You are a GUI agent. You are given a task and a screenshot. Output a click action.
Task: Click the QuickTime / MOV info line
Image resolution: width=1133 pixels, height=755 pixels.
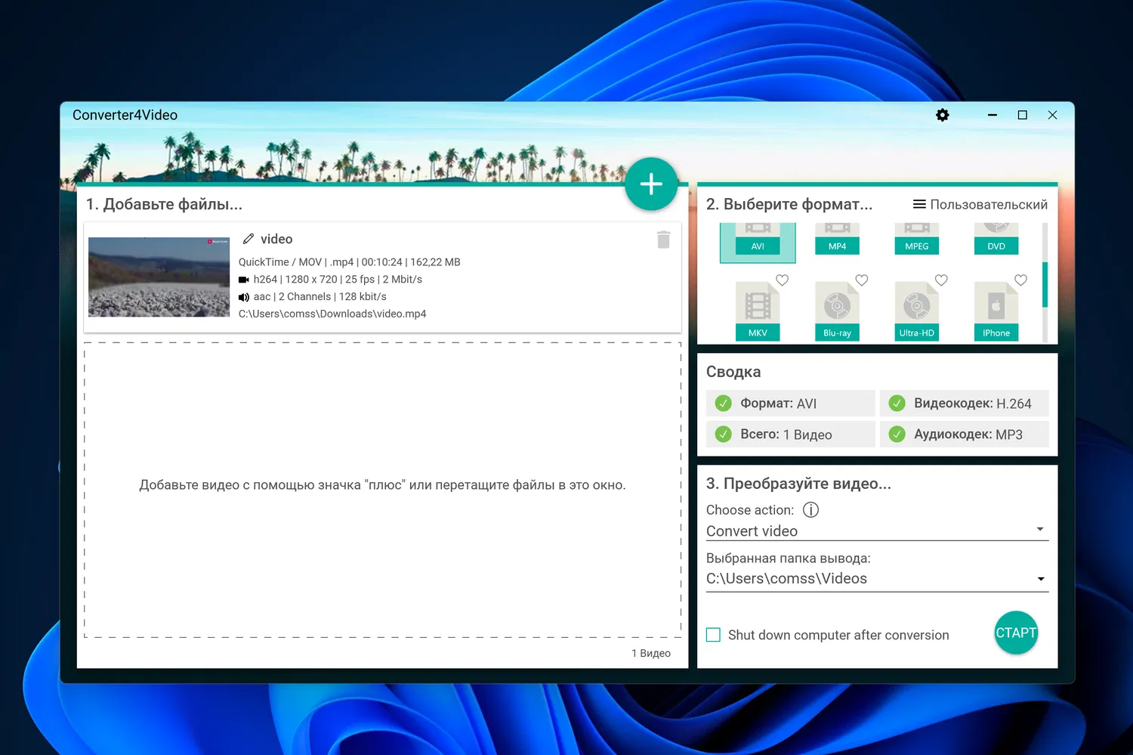[350, 262]
